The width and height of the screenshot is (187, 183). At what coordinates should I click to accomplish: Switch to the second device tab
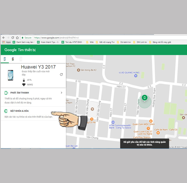(x=13, y=59)
